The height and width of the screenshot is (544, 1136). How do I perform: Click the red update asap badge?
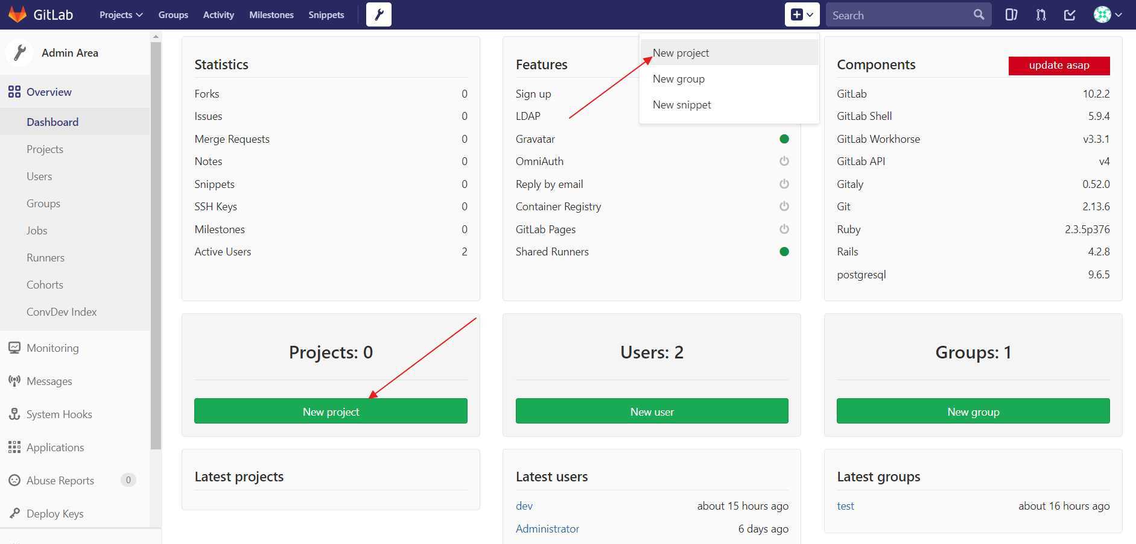click(1059, 65)
